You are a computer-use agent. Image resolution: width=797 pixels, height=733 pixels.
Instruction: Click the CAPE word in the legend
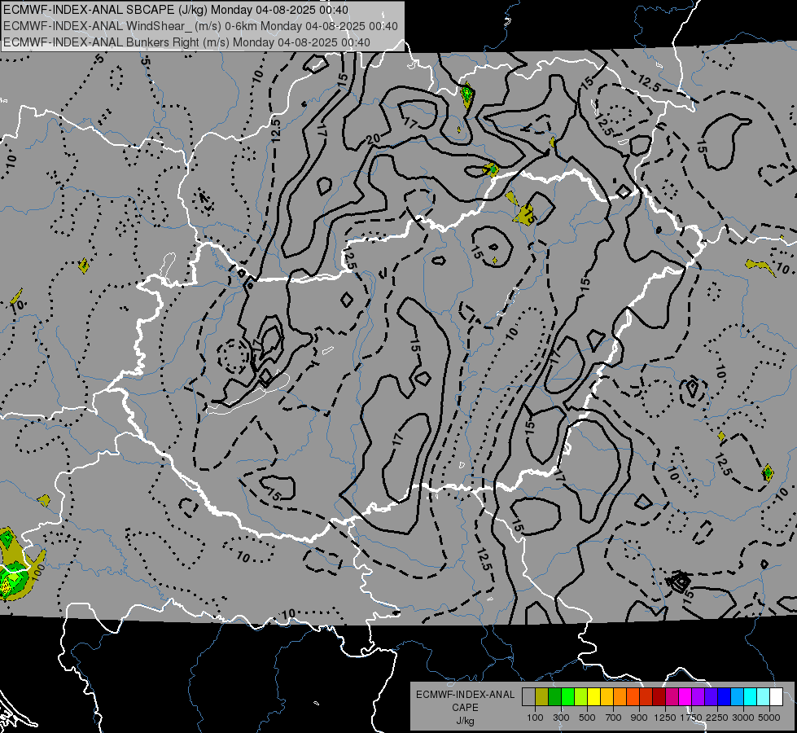coord(466,707)
